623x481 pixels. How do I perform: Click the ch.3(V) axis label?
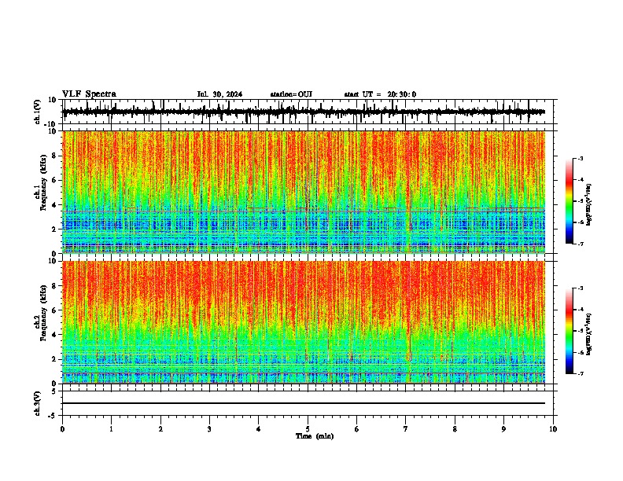[x=37, y=403]
